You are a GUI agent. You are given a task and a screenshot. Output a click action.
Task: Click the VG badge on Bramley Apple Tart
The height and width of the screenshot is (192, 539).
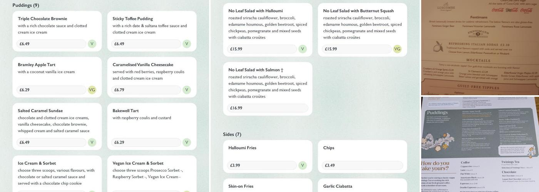[x=92, y=90]
